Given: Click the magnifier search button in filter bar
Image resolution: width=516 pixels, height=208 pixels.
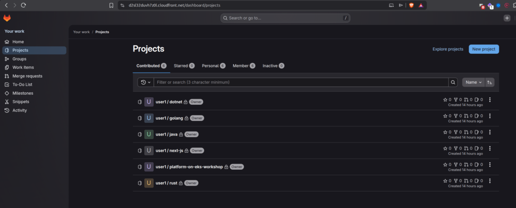Looking at the screenshot, I should (x=454, y=82).
